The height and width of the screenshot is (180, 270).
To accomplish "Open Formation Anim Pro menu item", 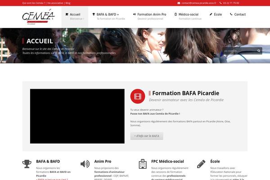I will point(150,16).
